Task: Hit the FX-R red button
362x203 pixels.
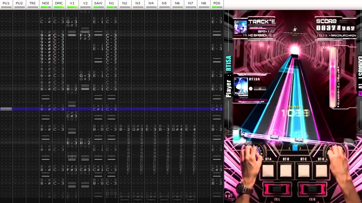Action: (x=312, y=189)
